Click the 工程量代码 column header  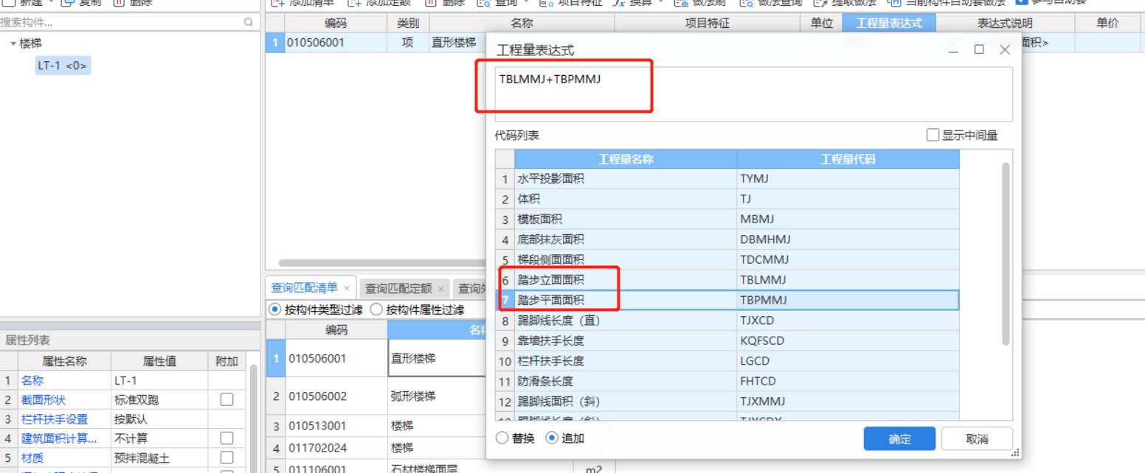[848, 159]
